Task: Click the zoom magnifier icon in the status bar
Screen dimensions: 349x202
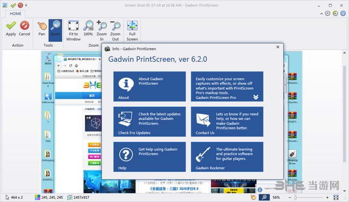Action: click(x=264, y=197)
